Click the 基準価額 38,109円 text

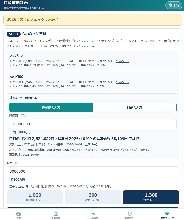[x=22, y=61]
